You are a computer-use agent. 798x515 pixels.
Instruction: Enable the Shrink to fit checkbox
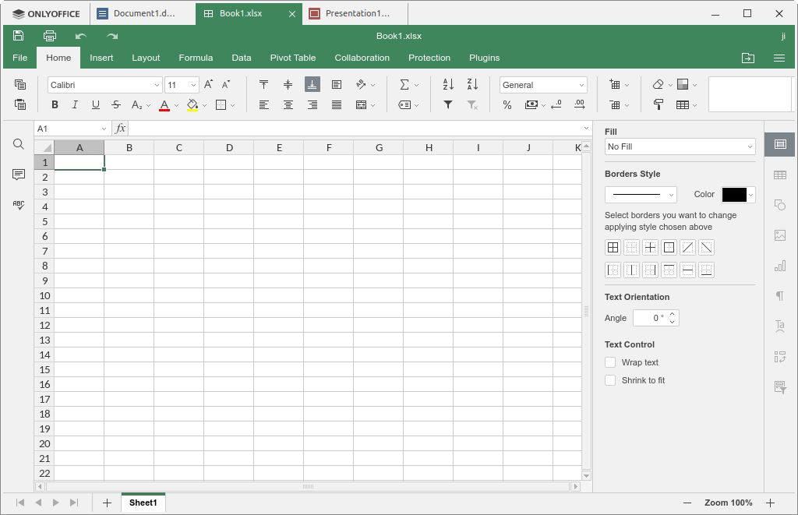(x=610, y=380)
